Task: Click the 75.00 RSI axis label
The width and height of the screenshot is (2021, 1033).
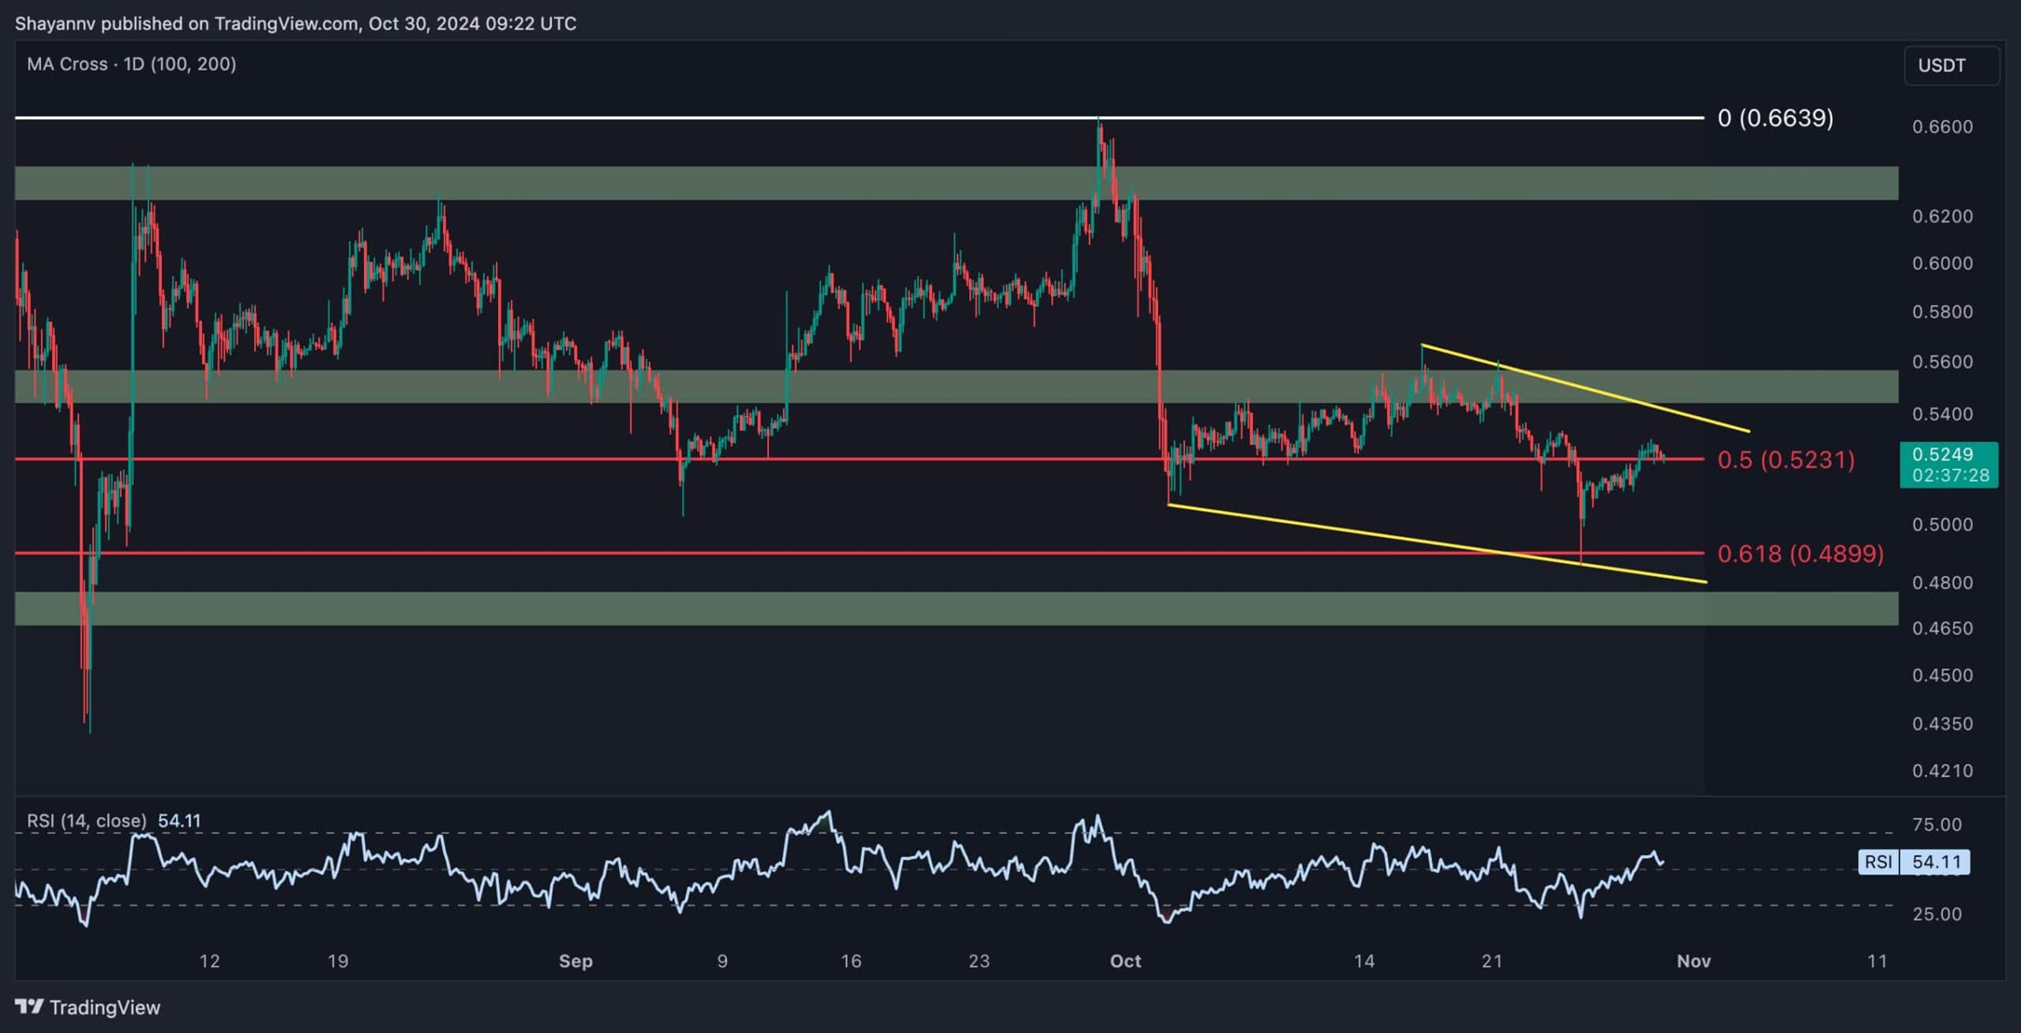Action: click(1936, 825)
